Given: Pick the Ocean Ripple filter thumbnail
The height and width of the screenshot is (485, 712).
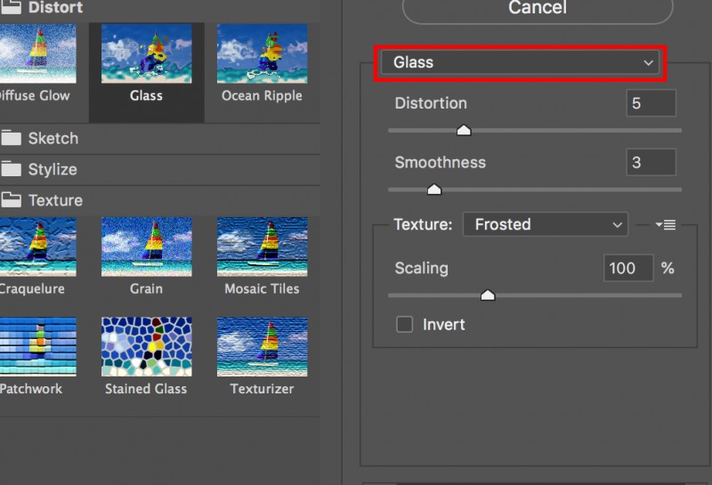Looking at the screenshot, I should (x=262, y=54).
